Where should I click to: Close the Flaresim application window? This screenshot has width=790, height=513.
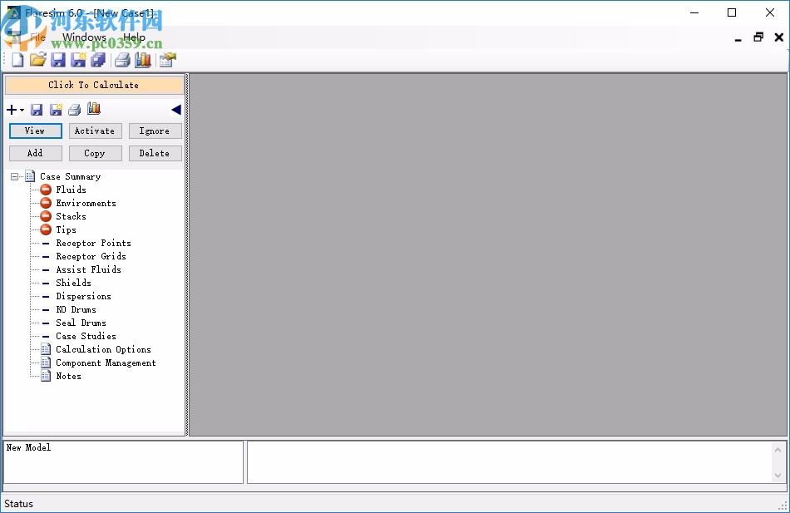pos(770,12)
